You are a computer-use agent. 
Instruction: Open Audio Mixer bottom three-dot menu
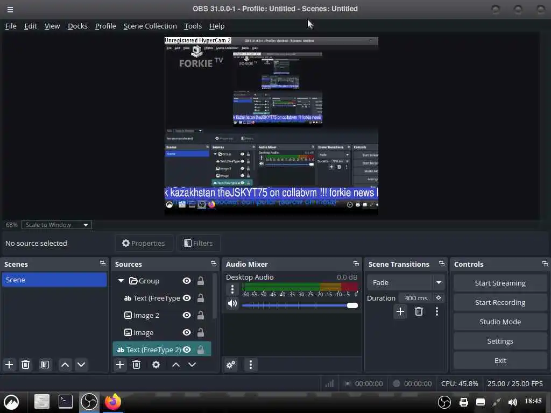(x=251, y=365)
